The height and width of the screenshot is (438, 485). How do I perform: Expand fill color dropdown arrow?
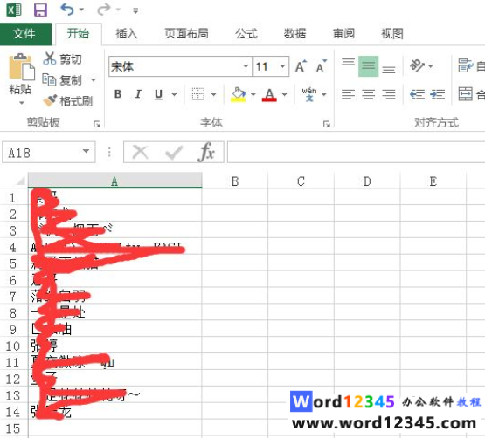(253, 94)
